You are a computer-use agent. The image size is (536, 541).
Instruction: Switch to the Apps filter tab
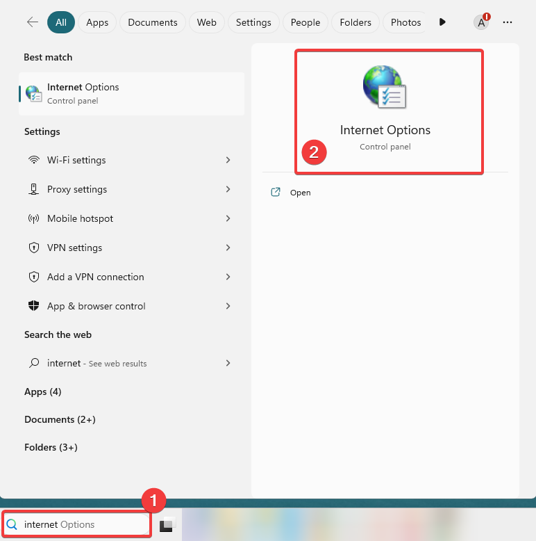97,22
